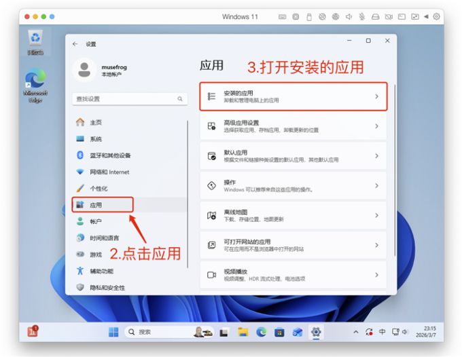This screenshot has height=357, width=462.
Task: Open Edge browser from taskbar
Action: pyautogui.click(x=261, y=332)
